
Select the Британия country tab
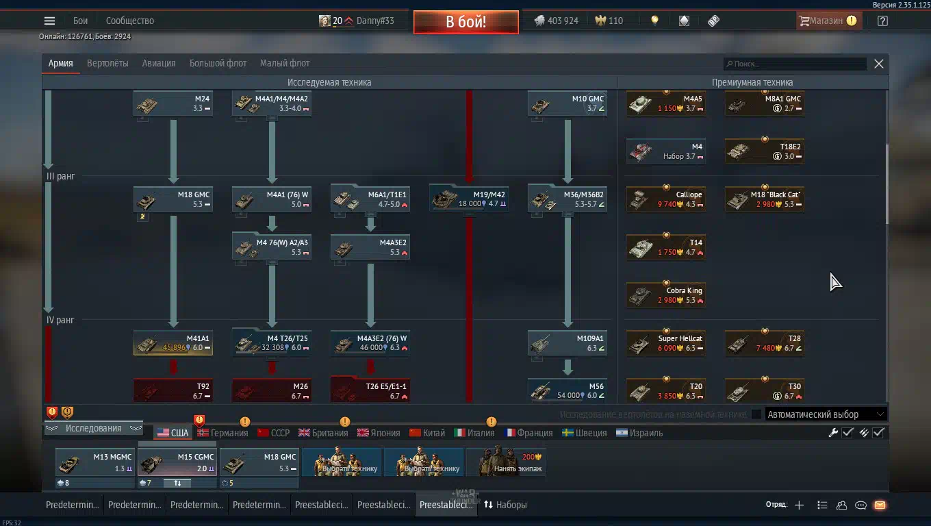(323, 433)
